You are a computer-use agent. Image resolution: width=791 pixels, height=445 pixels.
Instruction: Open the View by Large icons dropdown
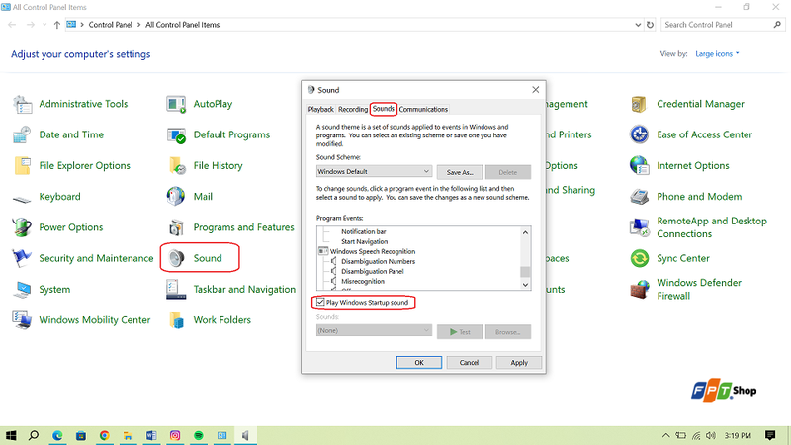[x=717, y=54]
